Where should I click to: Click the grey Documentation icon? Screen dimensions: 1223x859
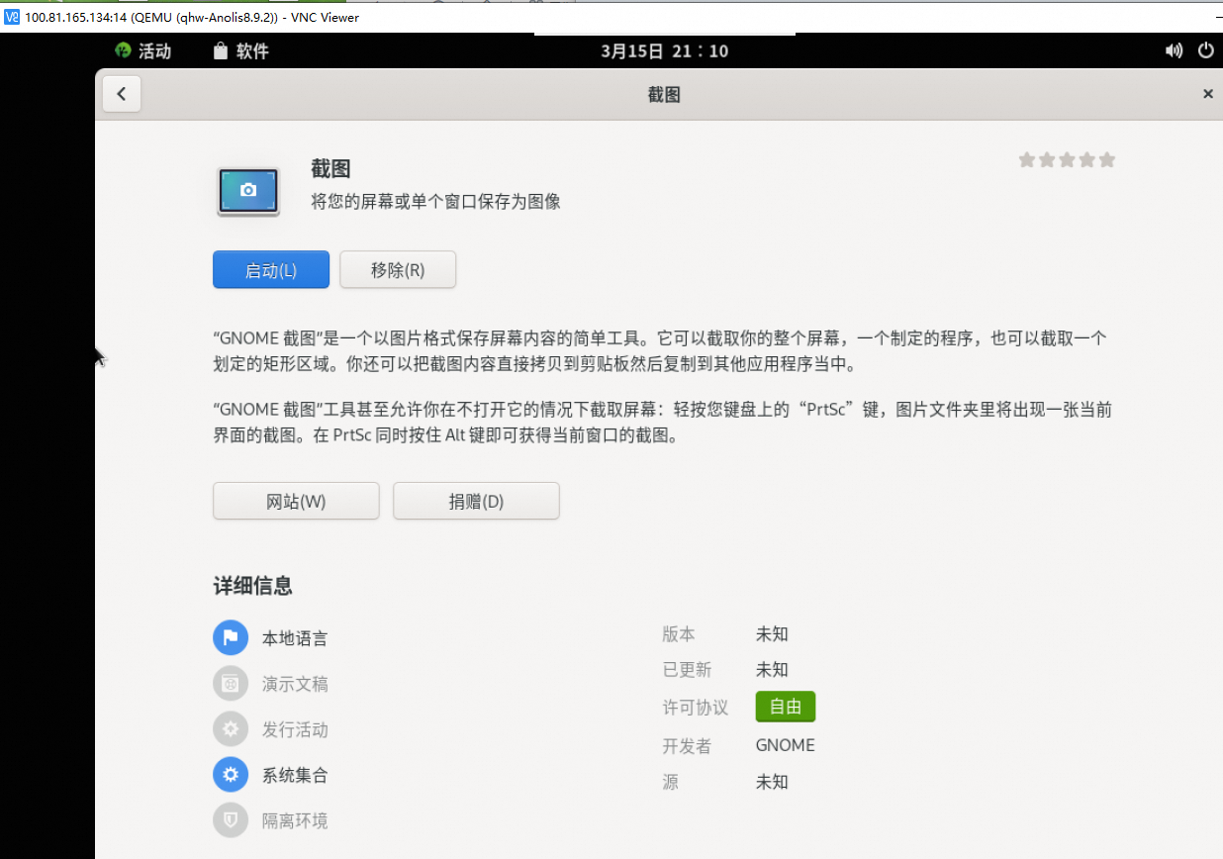point(231,684)
